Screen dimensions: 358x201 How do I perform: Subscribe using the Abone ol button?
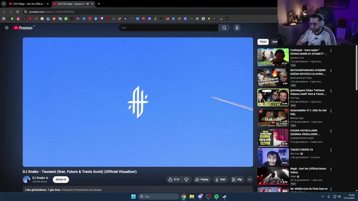coord(61,180)
